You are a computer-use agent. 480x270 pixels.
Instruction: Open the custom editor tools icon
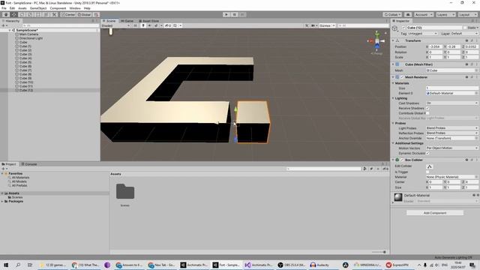click(54, 15)
